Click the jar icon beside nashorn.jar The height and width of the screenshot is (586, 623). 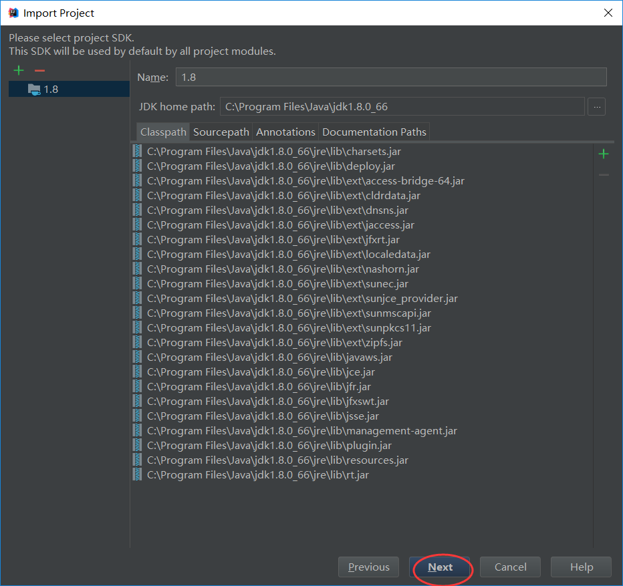pyautogui.click(x=138, y=269)
